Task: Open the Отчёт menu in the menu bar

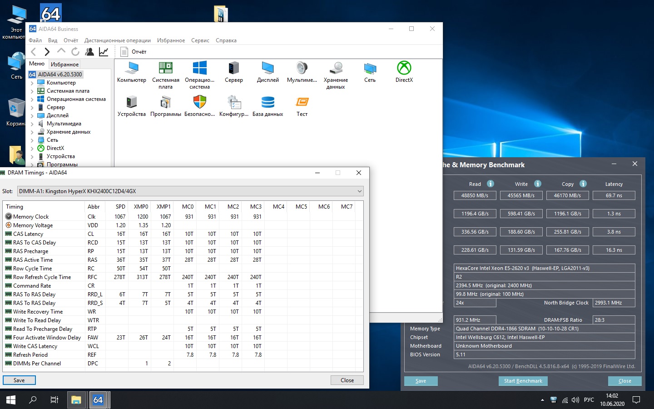Action: (71, 40)
